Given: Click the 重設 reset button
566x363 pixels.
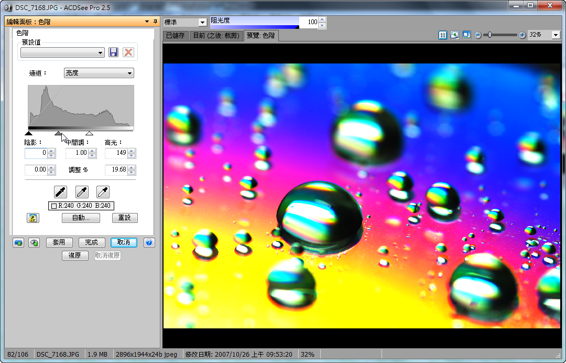Looking at the screenshot, I should point(125,218).
